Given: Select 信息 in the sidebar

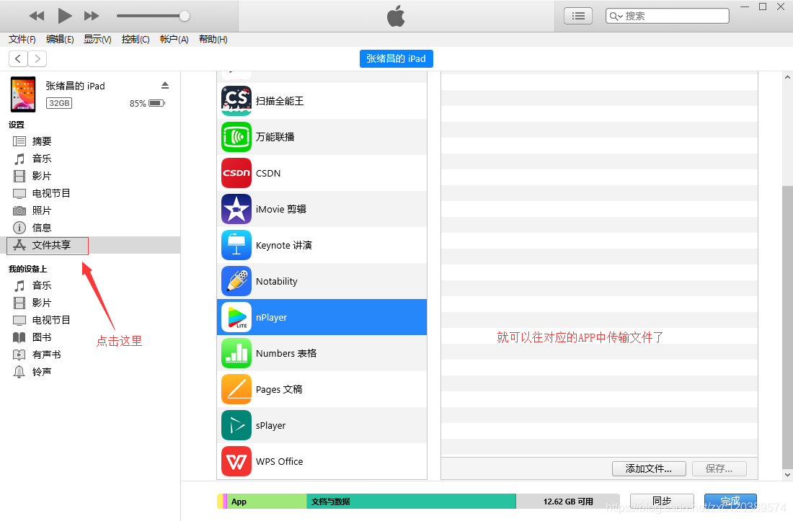Looking at the screenshot, I should coord(42,228).
